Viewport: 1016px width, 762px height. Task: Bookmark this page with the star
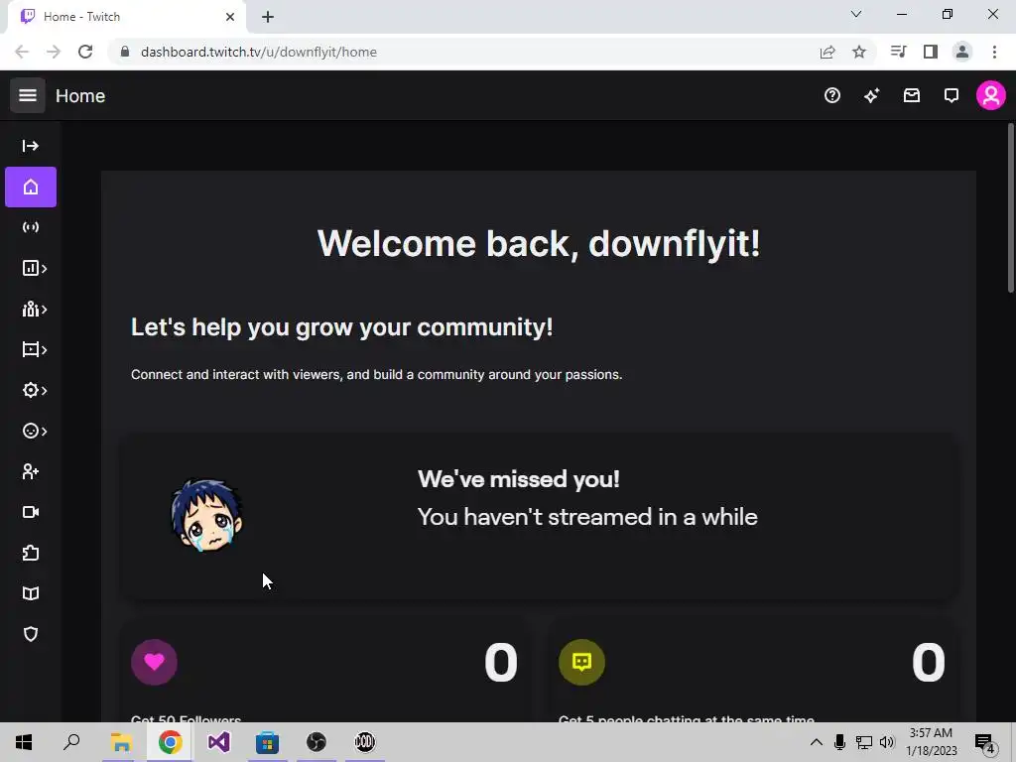click(859, 52)
